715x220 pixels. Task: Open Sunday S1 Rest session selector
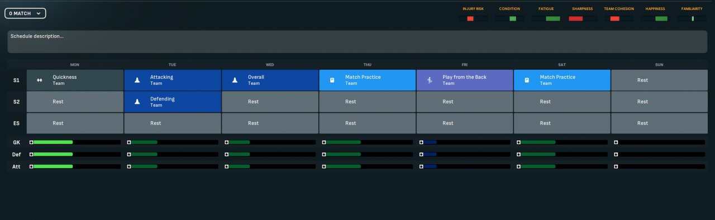pyautogui.click(x=659, y=80)
